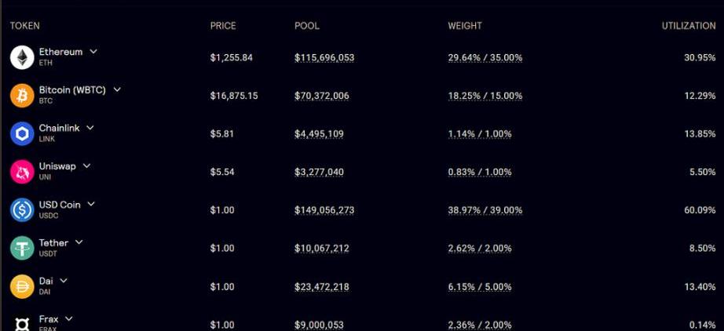Viewport: 724px width, 331px height.
Task: Click the green Tether logo icon
Action: 22,248
